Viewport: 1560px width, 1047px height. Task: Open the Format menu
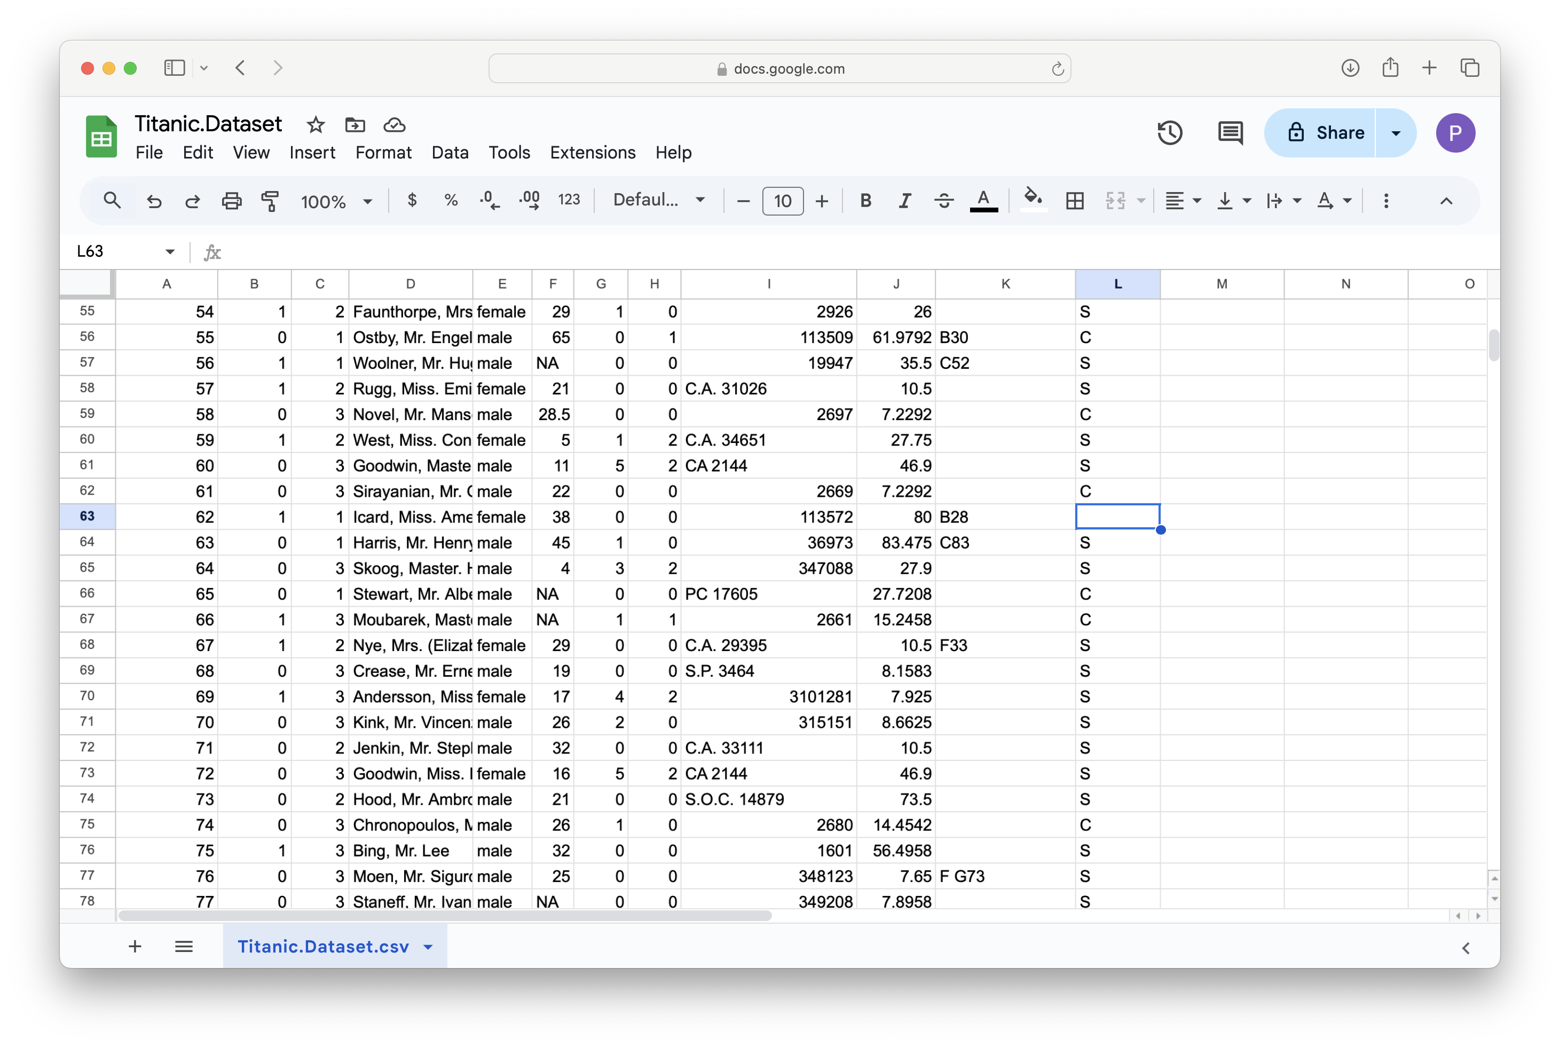point(383,152)
